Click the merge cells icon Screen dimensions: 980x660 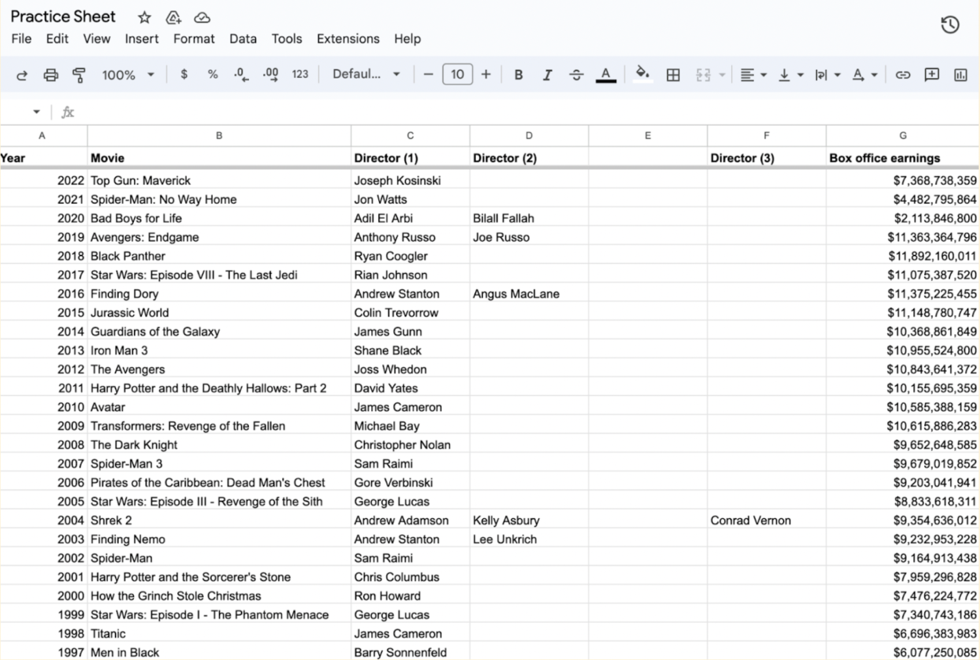click(x=703, y=74)
